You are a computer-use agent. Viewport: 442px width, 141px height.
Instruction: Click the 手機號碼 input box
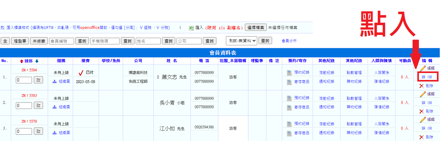click(x=105, y=41)
